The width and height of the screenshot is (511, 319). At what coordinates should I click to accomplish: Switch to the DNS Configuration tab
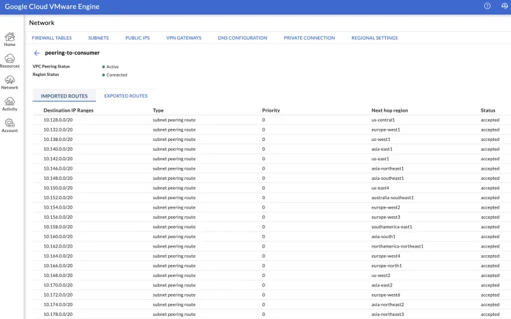(x=243, y=38)
